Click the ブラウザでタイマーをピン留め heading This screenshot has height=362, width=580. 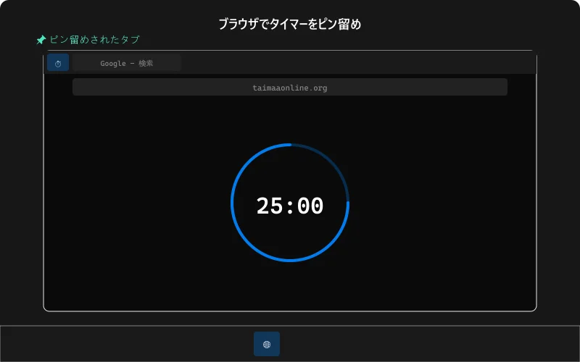coord(289,25)
